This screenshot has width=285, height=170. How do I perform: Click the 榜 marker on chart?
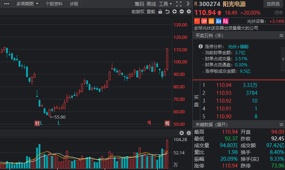(167, 123)
